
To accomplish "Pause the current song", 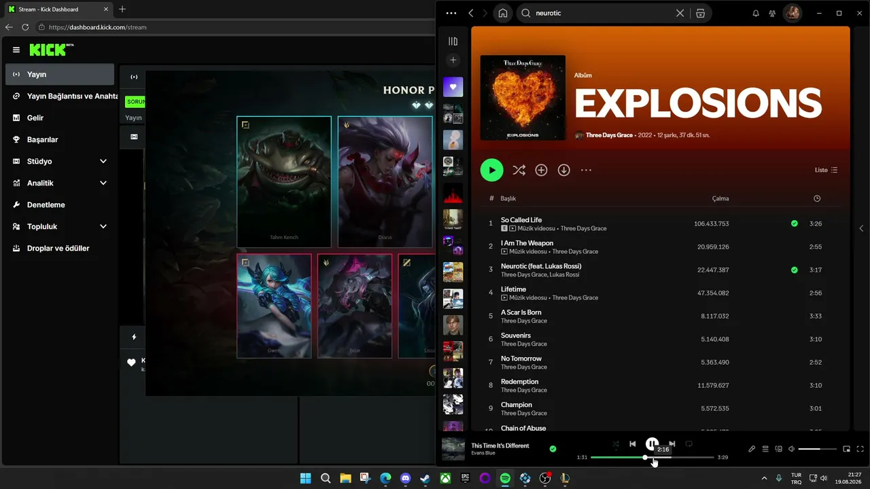I will (652, 444).
